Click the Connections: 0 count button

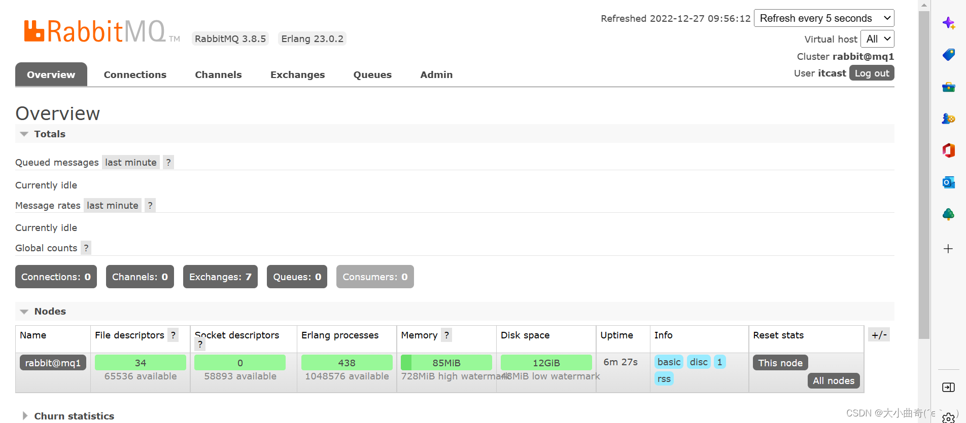56,277
